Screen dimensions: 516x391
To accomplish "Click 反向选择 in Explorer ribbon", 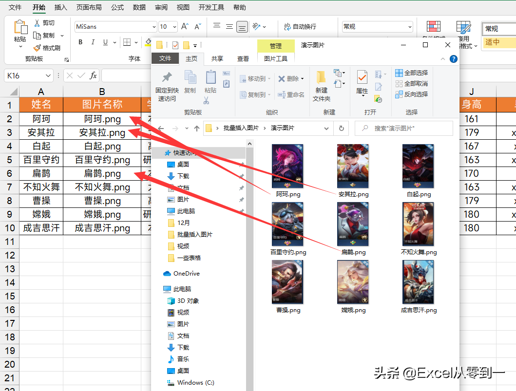I will (412, 94).
